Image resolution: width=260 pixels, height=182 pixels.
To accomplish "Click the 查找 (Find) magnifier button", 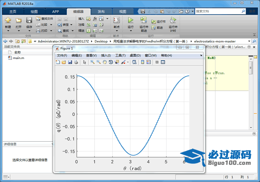I will pos(63,31).
